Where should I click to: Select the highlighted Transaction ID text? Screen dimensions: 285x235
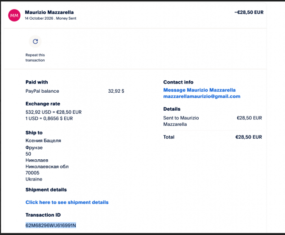point(50,225)
